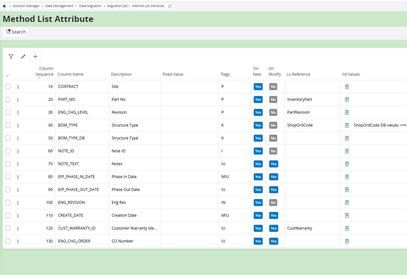Open Iid Values editor for BOM_TYPE_DB row
Image resolution: width=407 pixels, height=275 pixels.
tap(347, 138)
